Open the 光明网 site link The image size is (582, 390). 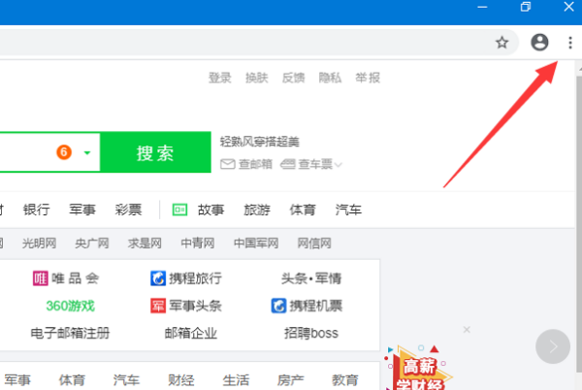click(40, 244)
